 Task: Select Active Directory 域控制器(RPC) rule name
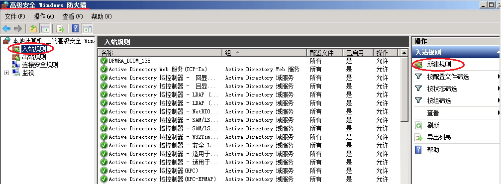pos(153,171)
